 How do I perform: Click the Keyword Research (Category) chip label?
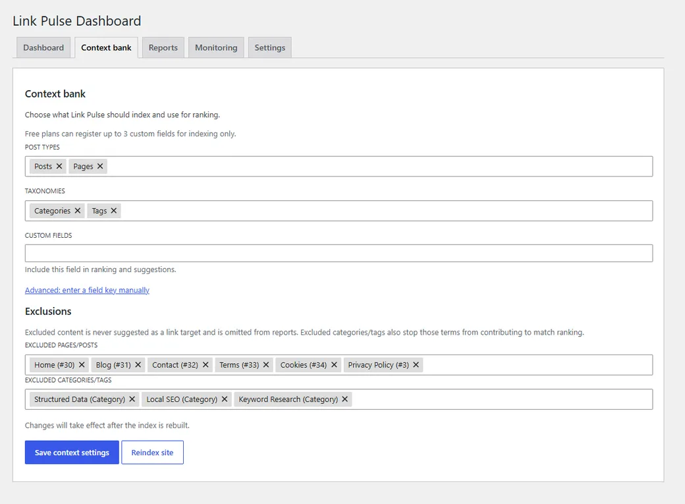(x=288, y=399)
